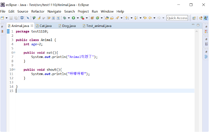This screenshot has width=213, height=138.
Task: Open the New wizard dropdown arrow
Action: pos(6,18)
